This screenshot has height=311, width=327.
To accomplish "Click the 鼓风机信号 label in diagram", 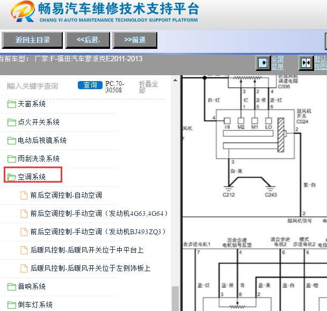I will click(300, 220).
